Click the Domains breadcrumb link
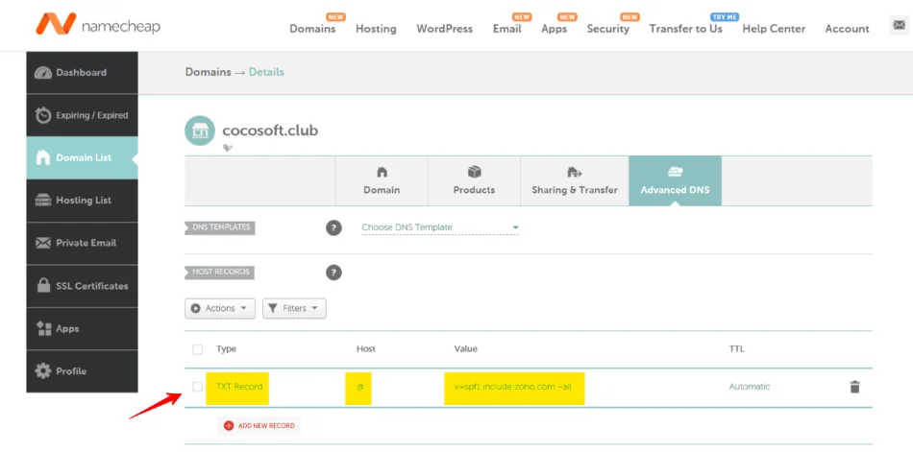The image size is (913, 452). [208, 72]
